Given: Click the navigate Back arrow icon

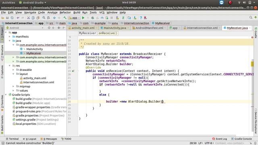Looking at the screenshot, I should click(x=54, y=18).
